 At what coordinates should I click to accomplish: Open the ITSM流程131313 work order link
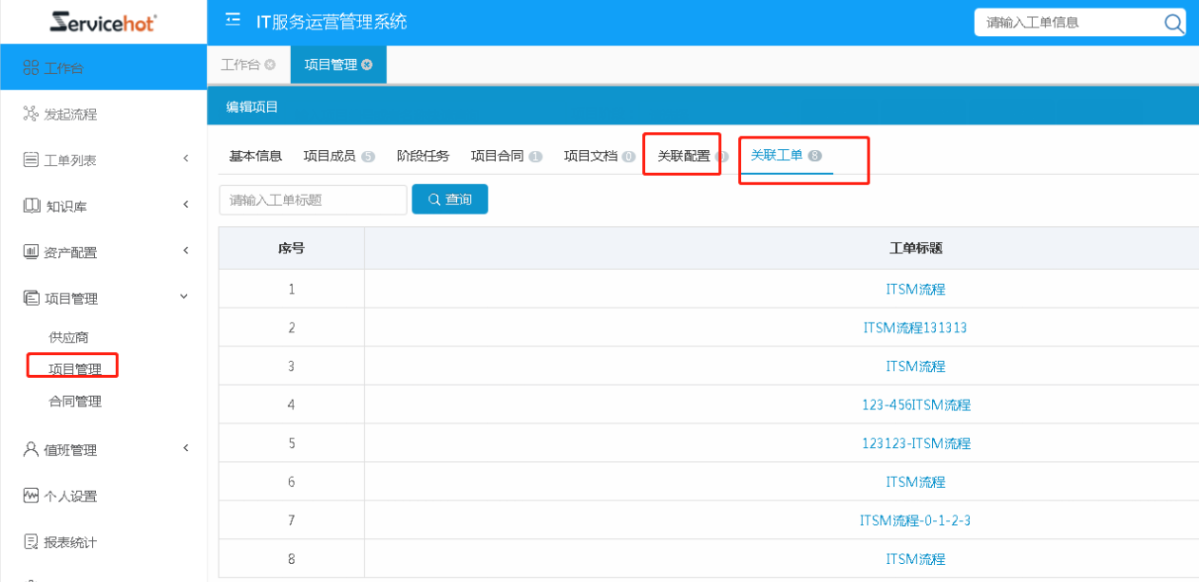pyautogui.click(x=915, y=328)
